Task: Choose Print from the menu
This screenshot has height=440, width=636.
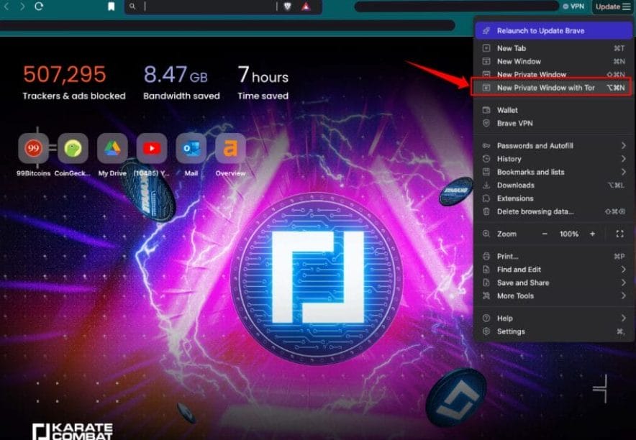Action: click(x=554, y=257)
